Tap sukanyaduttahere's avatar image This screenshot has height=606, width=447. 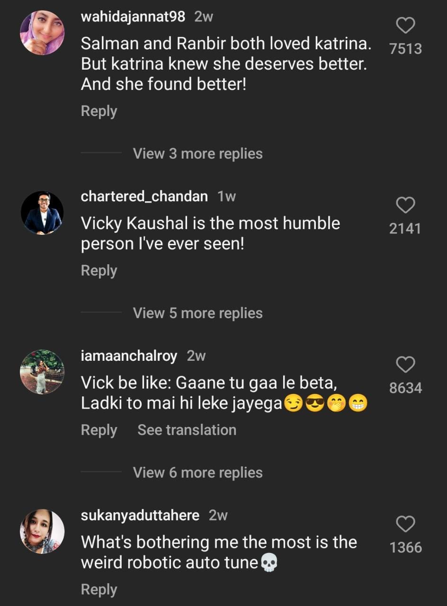(x=42, y=532)
